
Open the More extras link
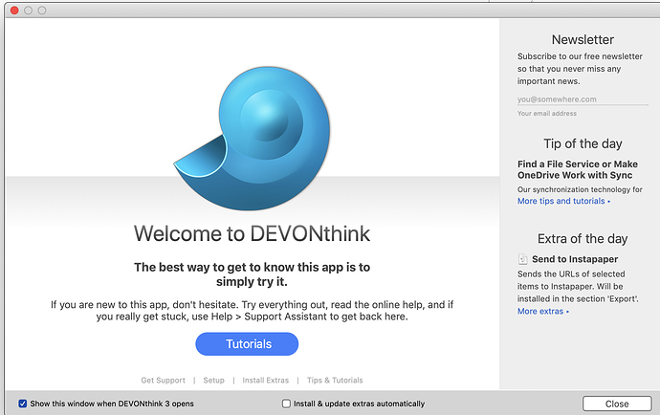pyautogui.click(x=543, y=312)
